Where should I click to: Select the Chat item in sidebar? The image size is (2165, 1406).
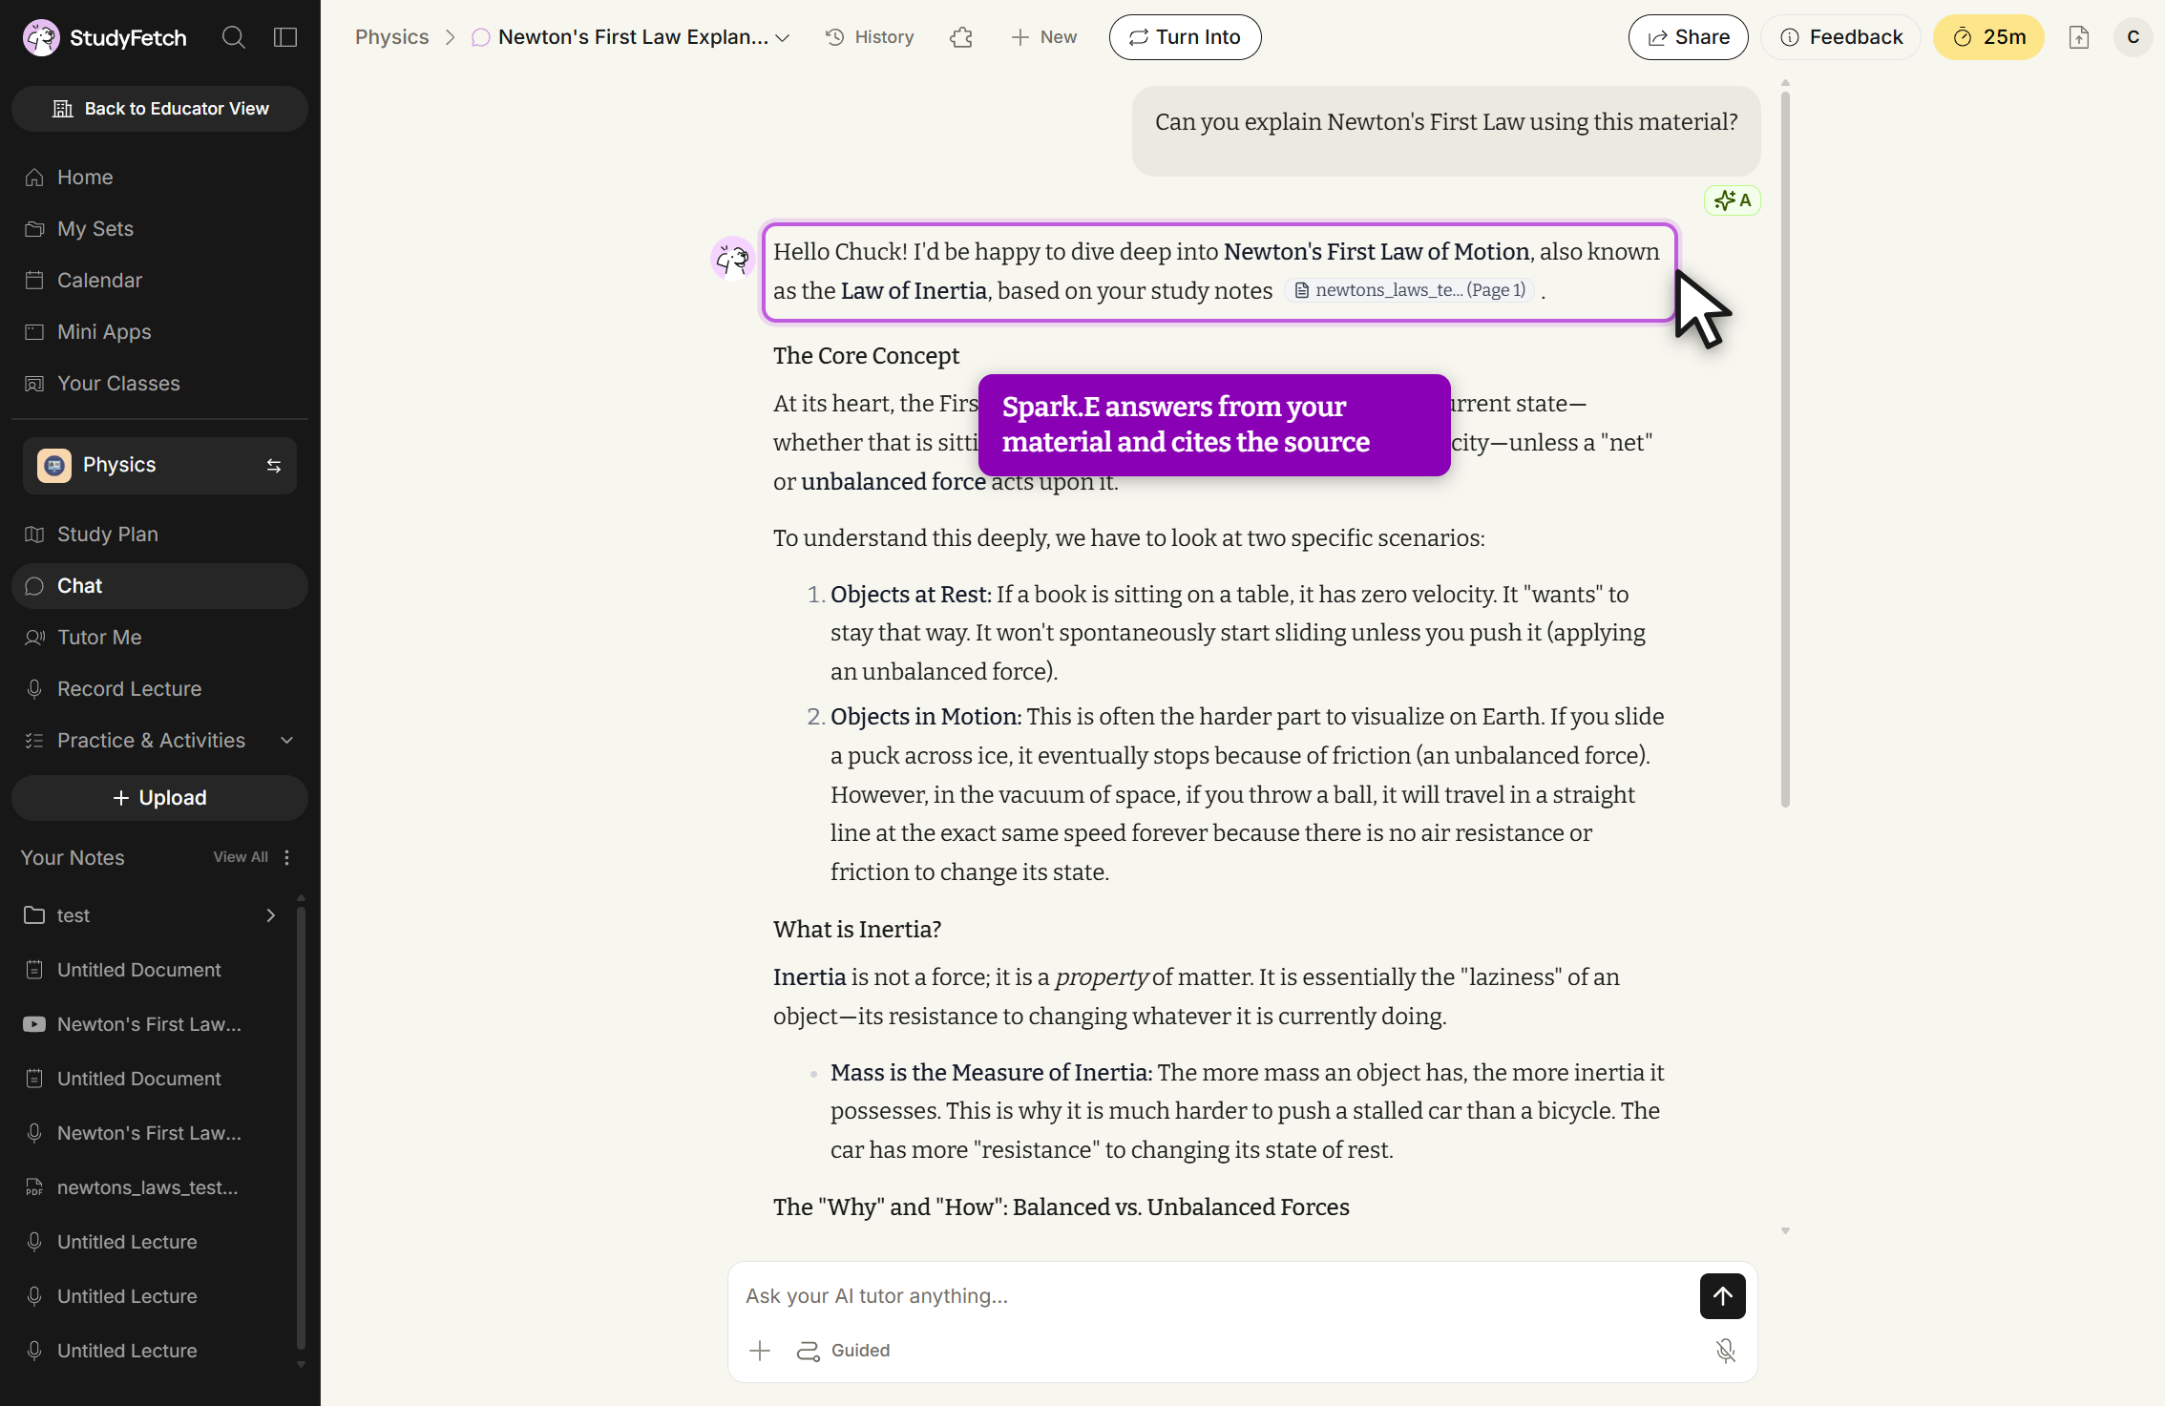coord(159,586)
